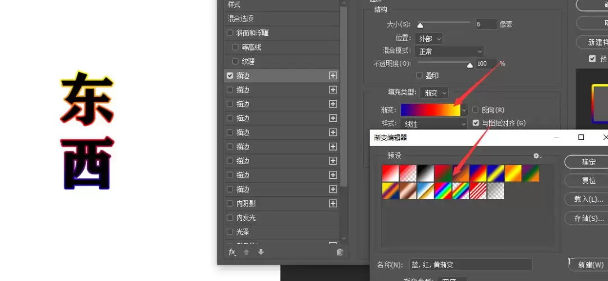
Task: Click the blue-red-yellow gradient bar
Action: coord(431,110)
